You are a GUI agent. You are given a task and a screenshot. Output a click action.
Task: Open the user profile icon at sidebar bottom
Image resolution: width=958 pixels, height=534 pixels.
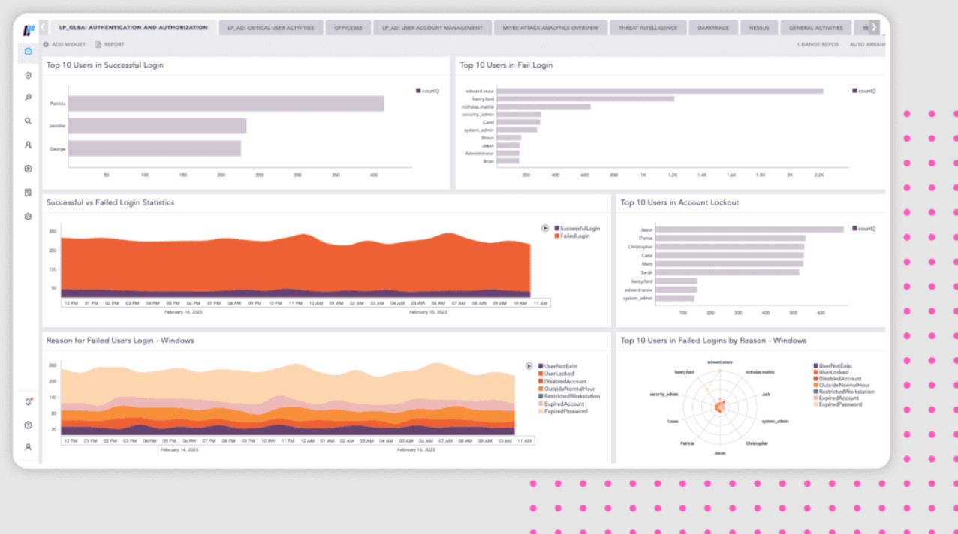[28, 447]
